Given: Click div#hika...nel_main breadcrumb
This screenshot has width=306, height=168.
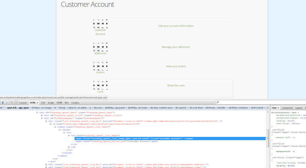Looking at the screenshot, I should (138, 108).
